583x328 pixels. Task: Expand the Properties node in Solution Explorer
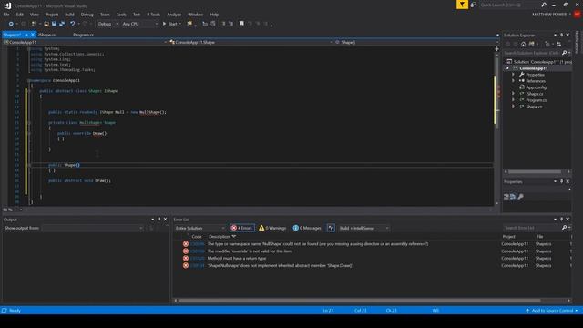tap(514, 75)
